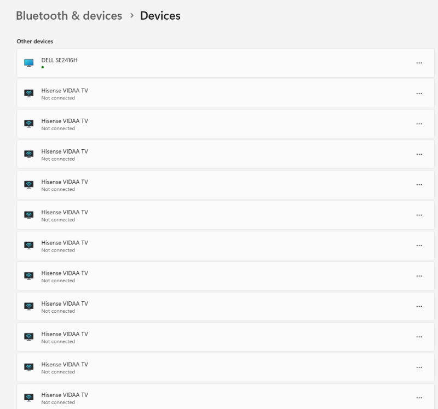Open more options for first Hisense VIDAA TV
438x409 pixels.
(419, 94)
